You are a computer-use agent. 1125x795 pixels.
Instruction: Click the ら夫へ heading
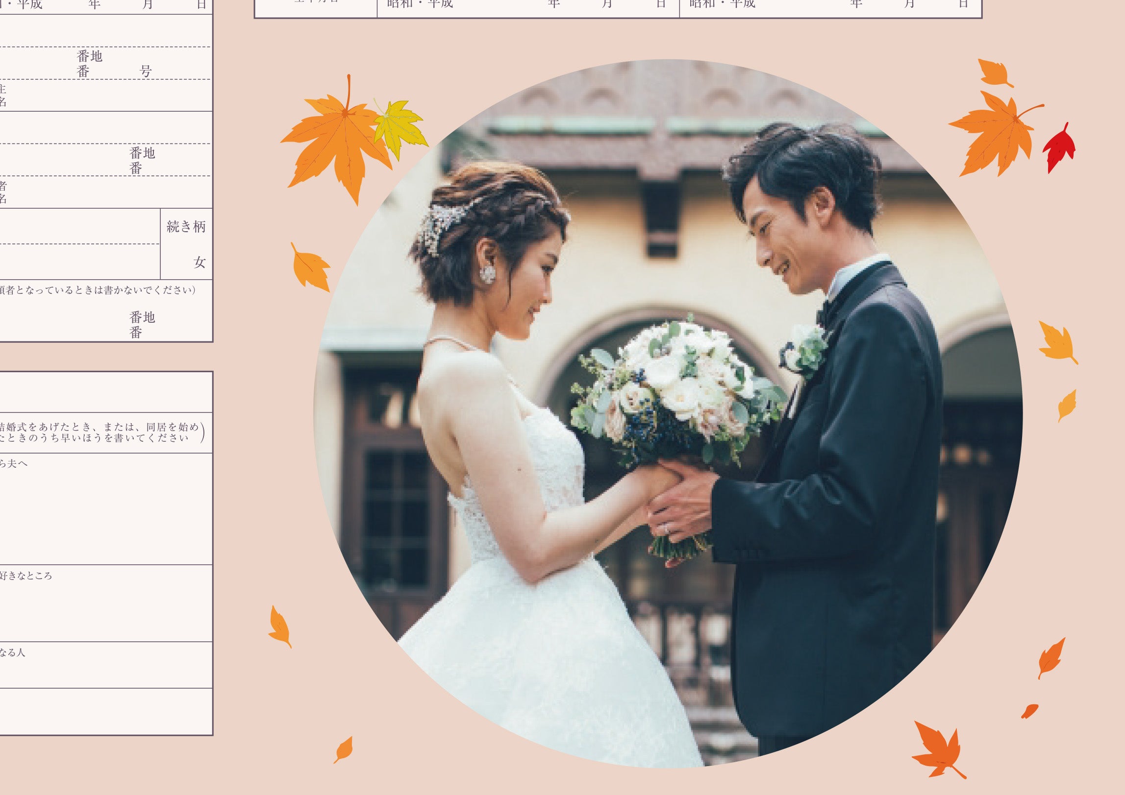click(x=14, y=463)
